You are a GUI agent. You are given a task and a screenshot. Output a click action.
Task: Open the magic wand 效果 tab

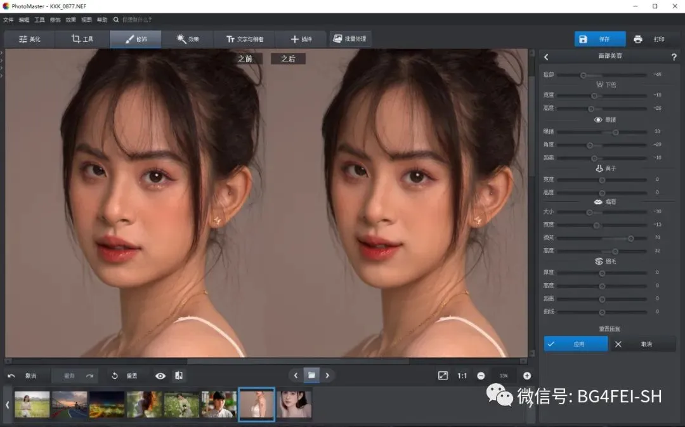pos(188,39)
